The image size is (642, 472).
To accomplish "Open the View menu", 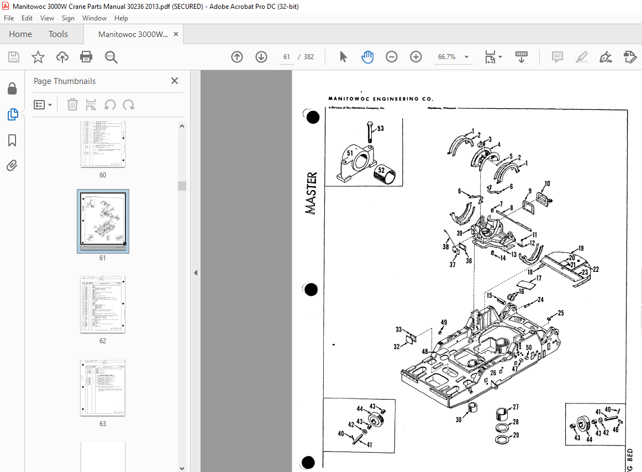I will point(47,18).
